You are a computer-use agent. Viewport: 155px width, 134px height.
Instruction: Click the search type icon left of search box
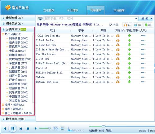point(40,19)
